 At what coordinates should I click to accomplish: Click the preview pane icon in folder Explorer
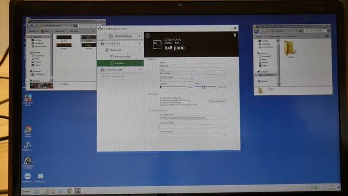[x=322, y=36]
